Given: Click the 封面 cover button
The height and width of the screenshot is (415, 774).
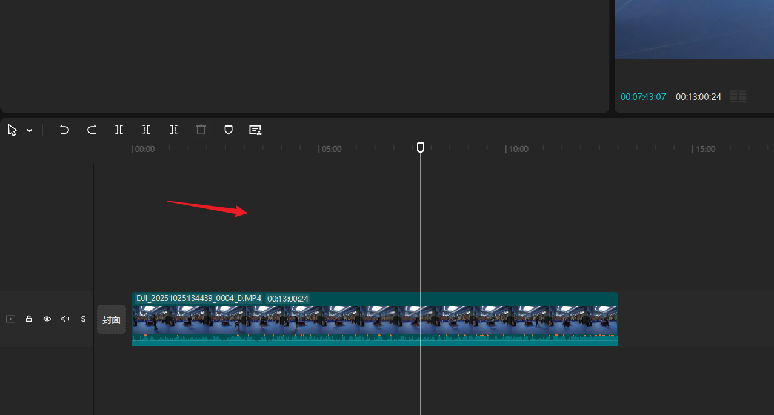Looking at the screenshot, I should 112,319.
